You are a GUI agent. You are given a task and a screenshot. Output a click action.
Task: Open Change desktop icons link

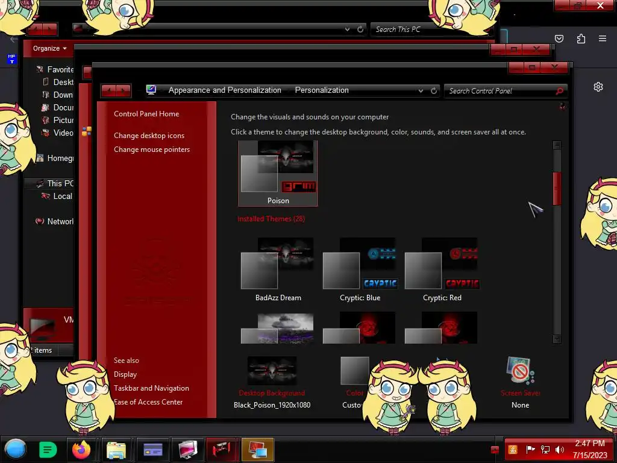point(149,136)
